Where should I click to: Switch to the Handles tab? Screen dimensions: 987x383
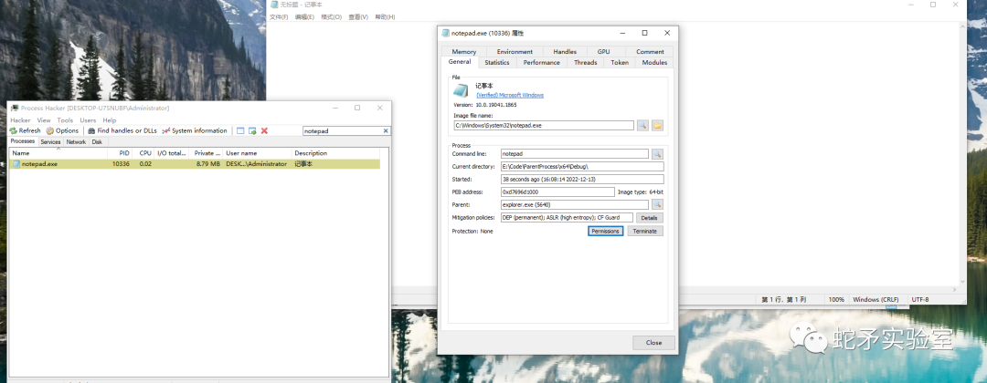pos(565,51)
